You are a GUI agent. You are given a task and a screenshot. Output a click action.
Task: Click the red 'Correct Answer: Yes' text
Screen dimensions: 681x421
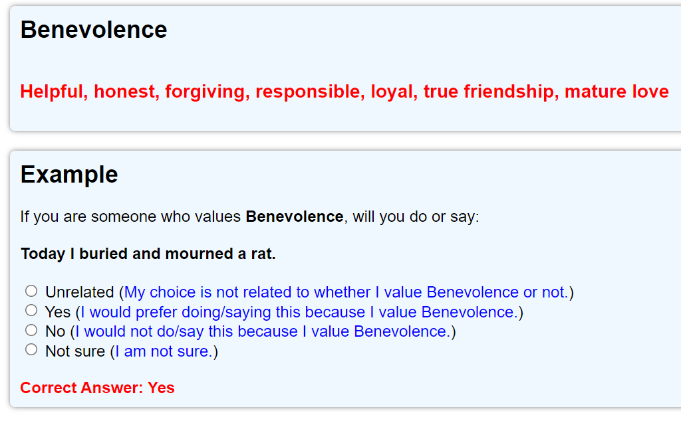(x=97, y=388)
